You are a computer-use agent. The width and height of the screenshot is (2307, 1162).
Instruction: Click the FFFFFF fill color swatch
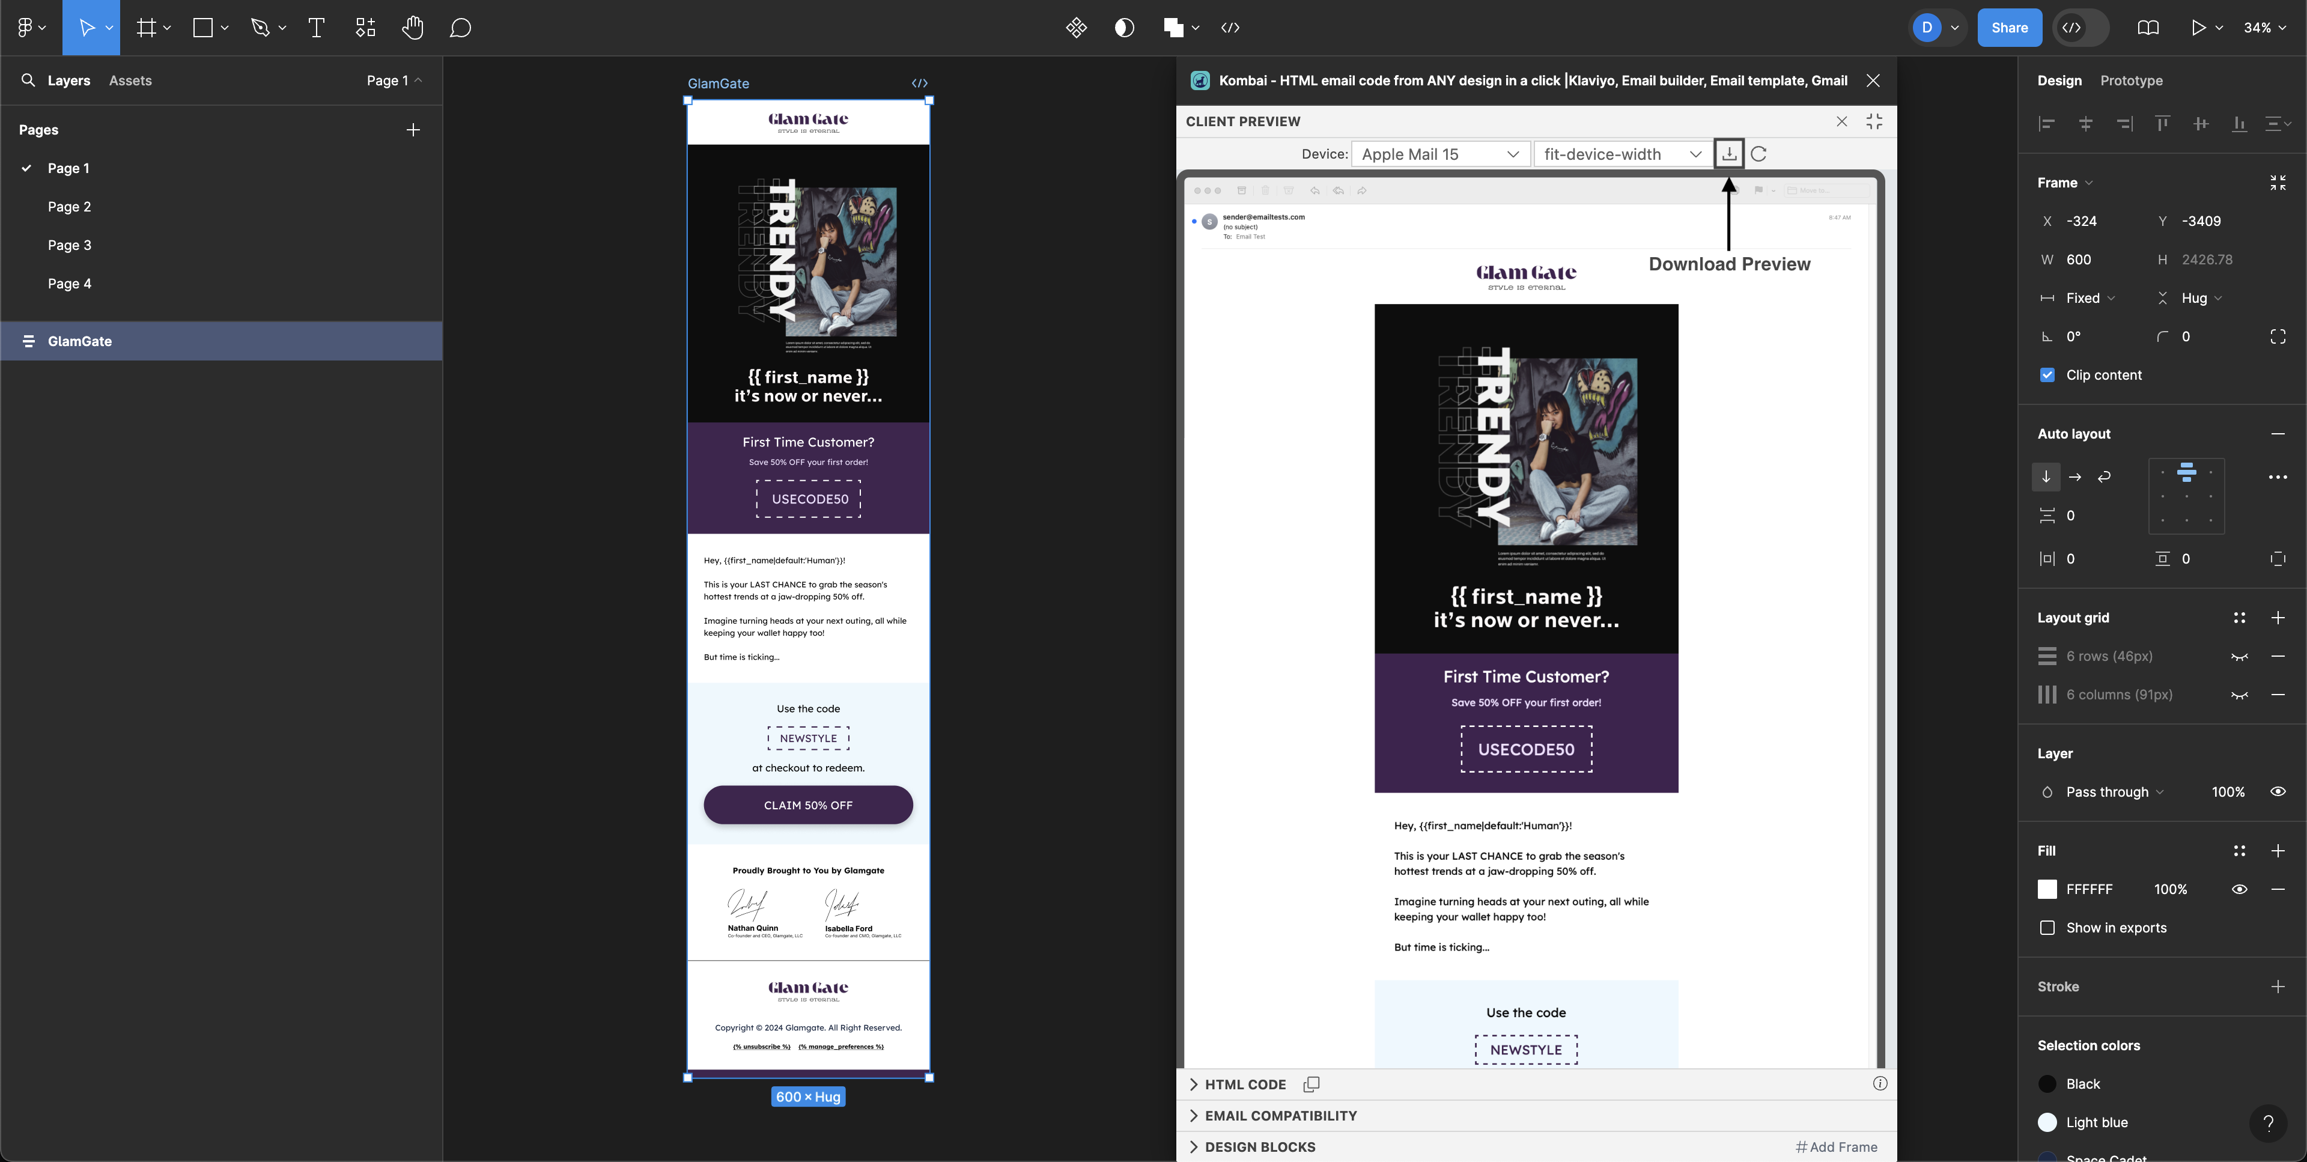click(x=2047, y=889)
